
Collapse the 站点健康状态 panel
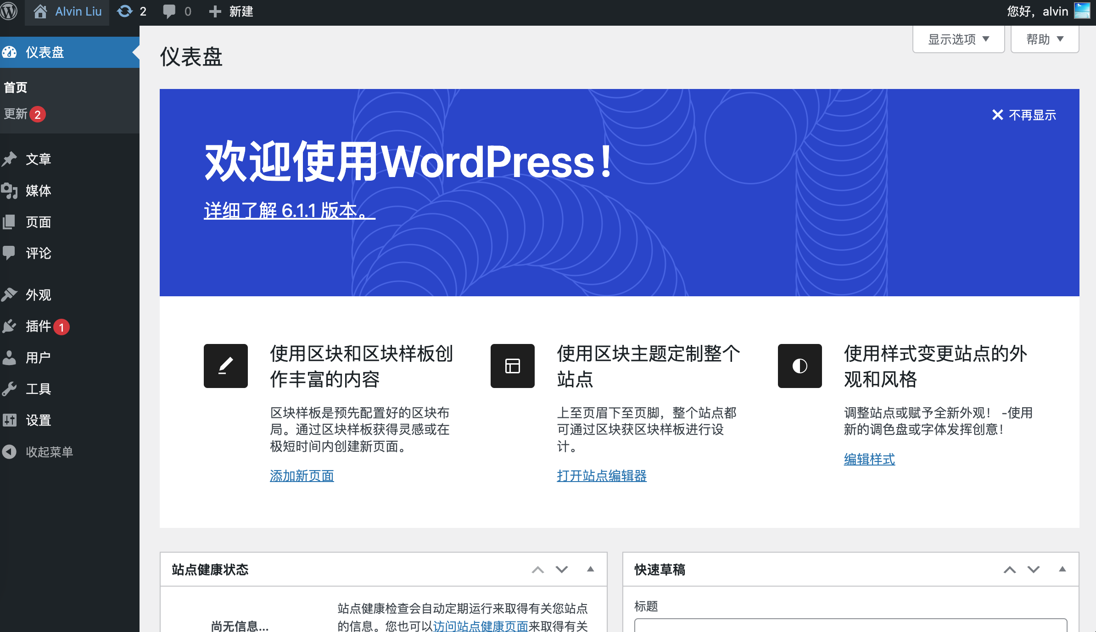(591, 569)
